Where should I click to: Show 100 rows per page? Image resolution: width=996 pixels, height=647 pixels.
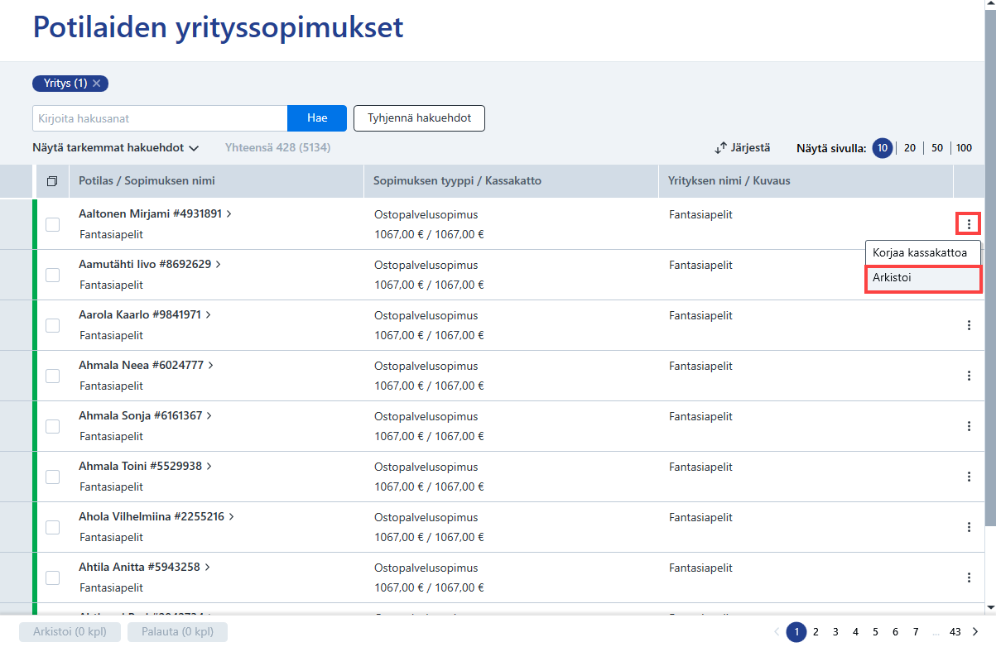pos(965,148)
